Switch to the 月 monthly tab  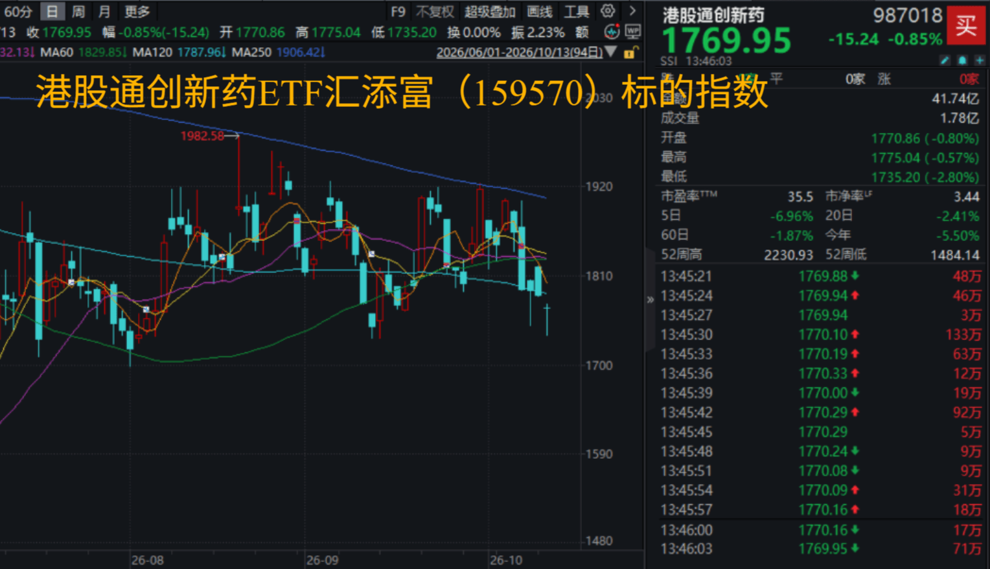[104, 12]
